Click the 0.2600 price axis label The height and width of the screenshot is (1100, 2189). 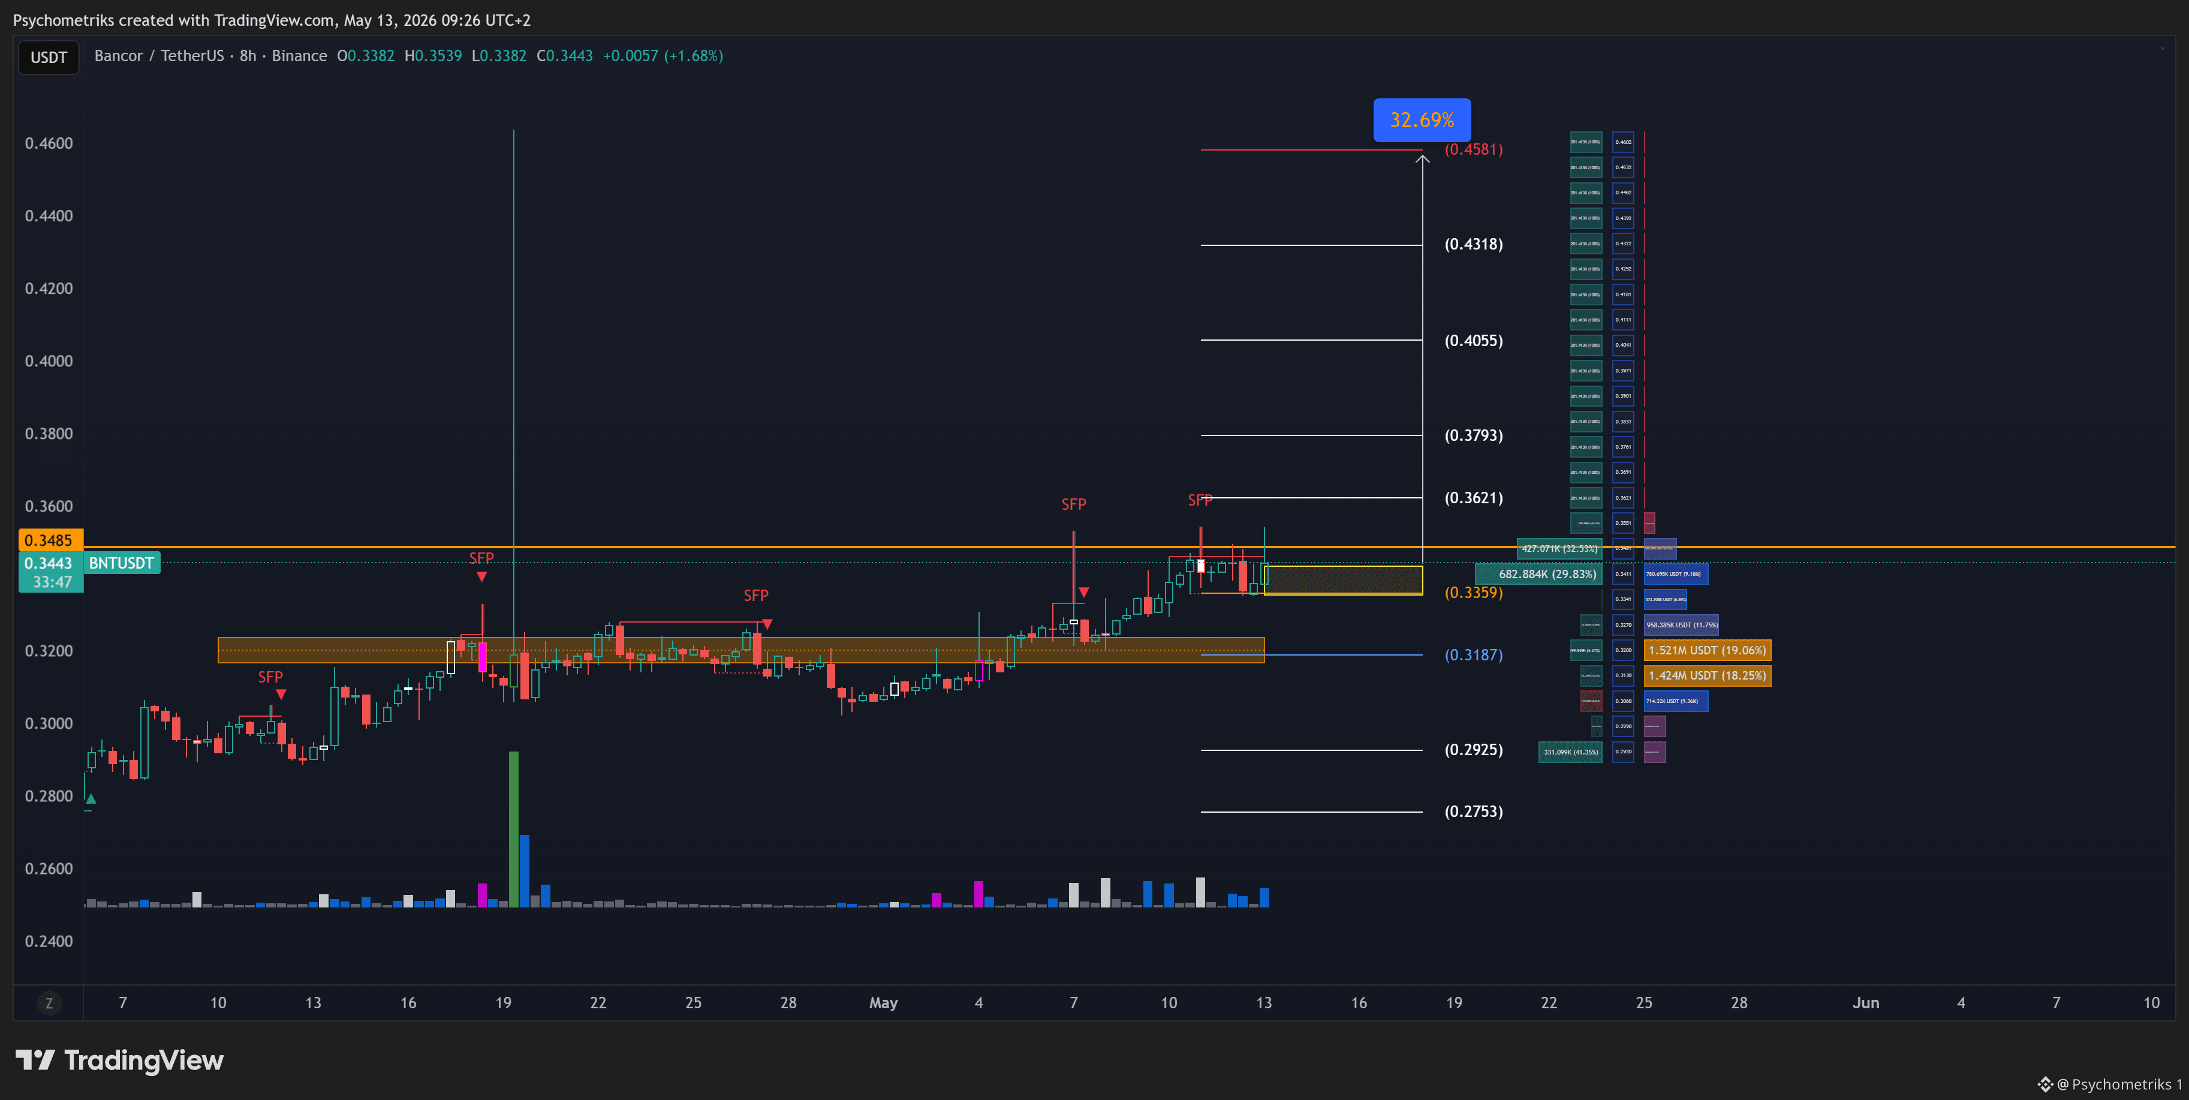click(49, 868)
